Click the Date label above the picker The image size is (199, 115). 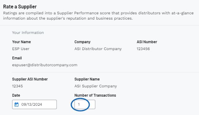pos(16,95)
